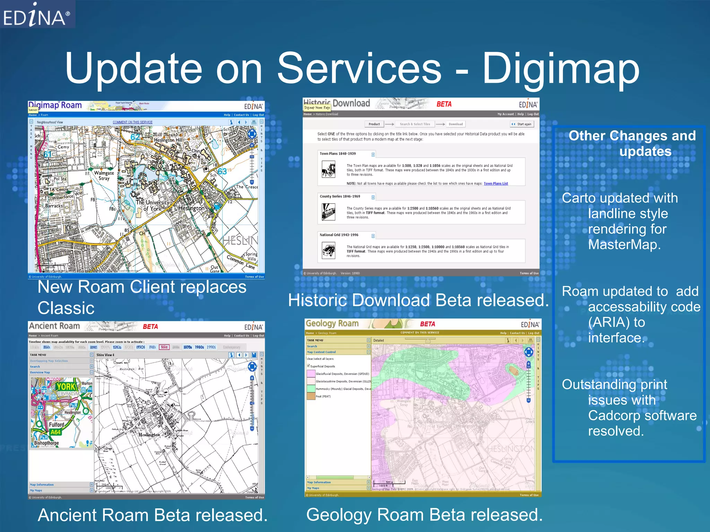The image size is (710, 532).
Task: Click Log-Out in Digimap Roam header
Action: click(x=258, y=115)
